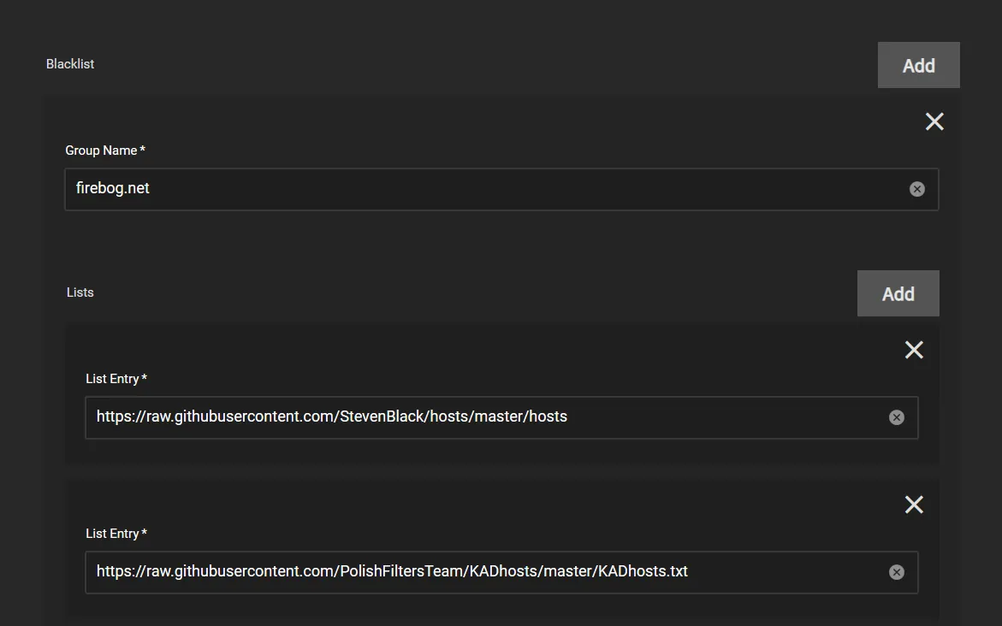Click the Lists section label
1002x626 pixels.
pos(80,292)
